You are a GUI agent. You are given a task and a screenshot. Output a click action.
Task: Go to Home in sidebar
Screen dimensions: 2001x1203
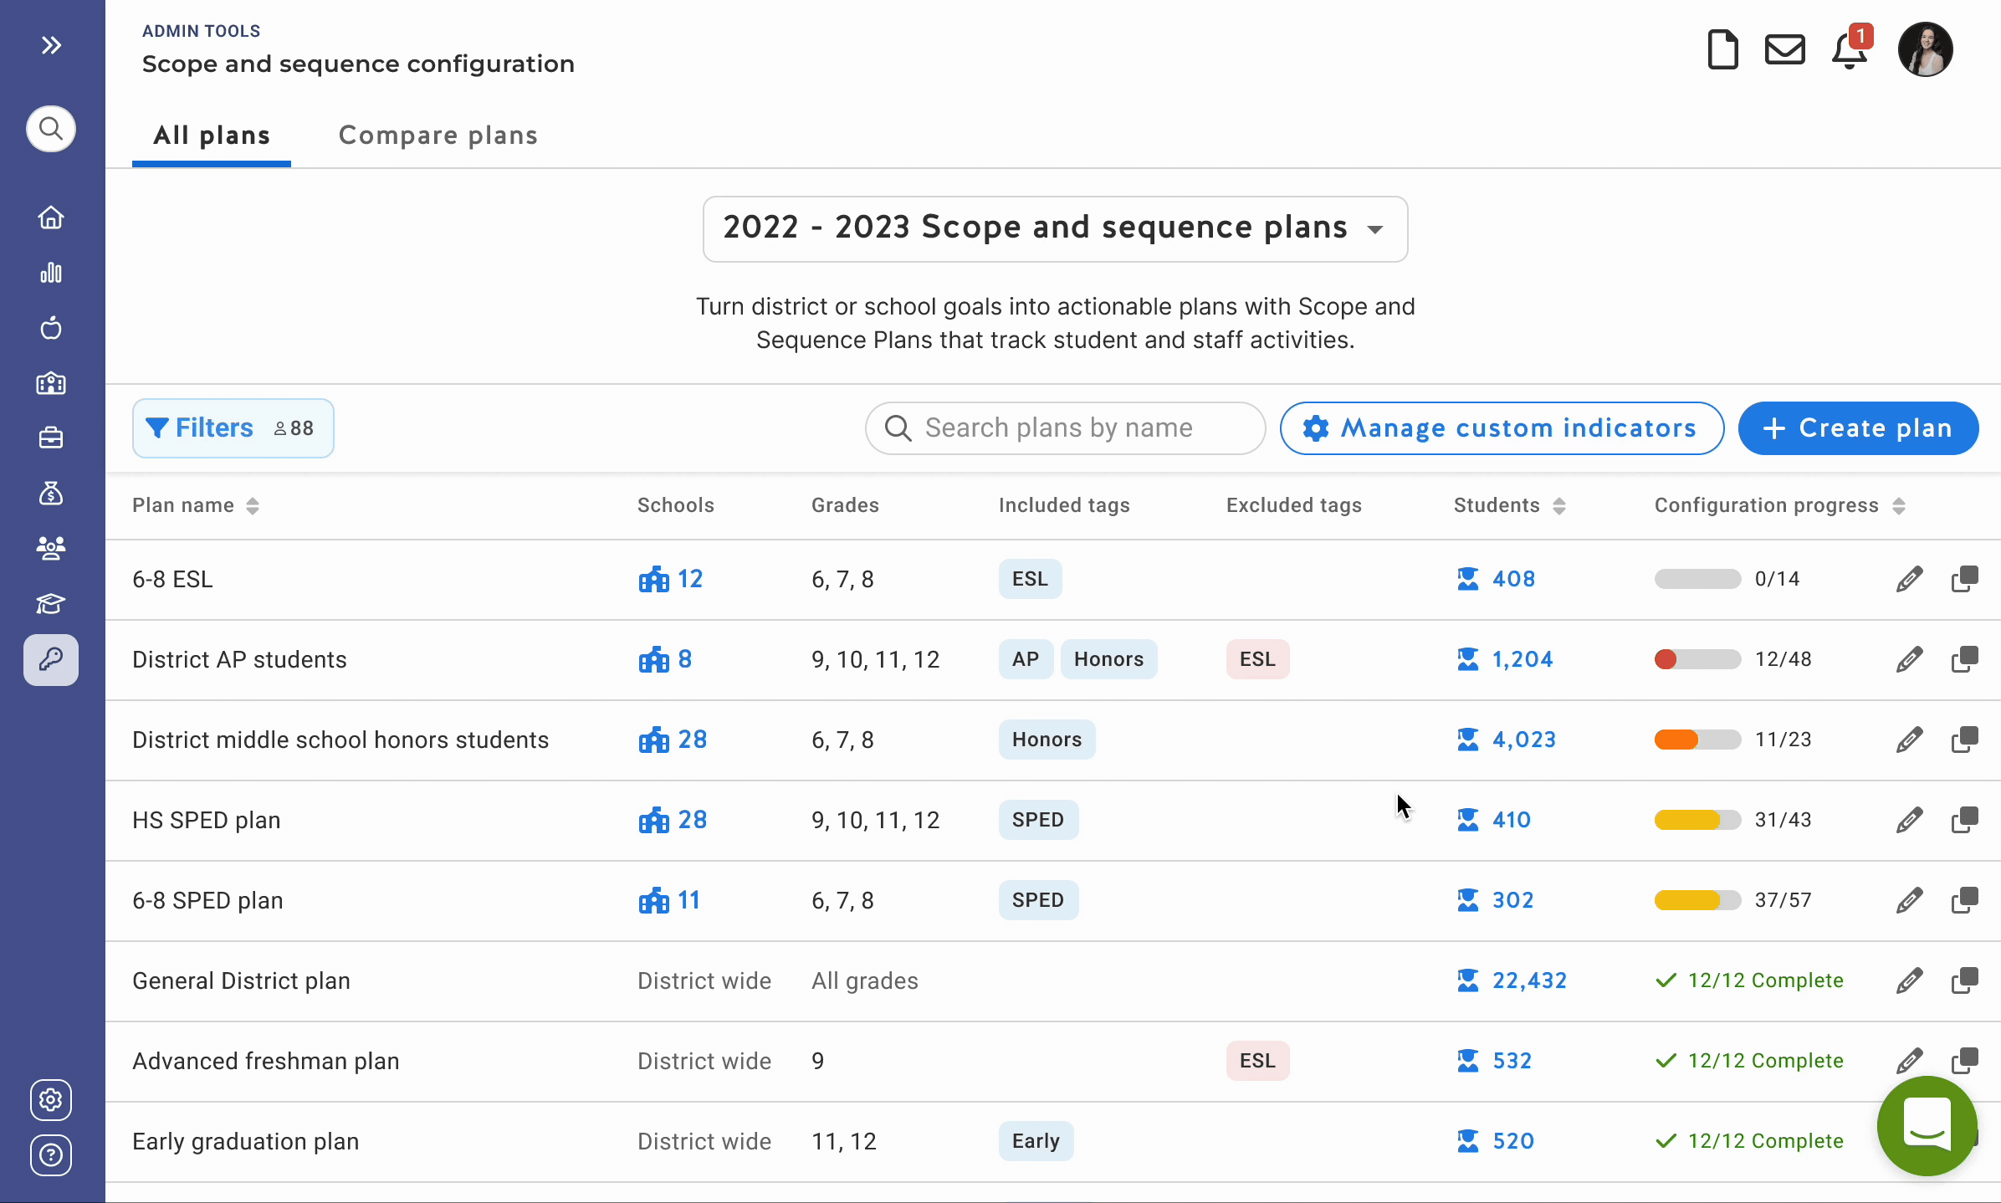(x=51, y=218)
